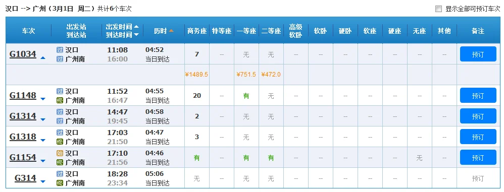Click the 过 icon beside 汉口 in G1148 row
The image size is (504, 192).
pyautogui.click(x=60, y=91)
